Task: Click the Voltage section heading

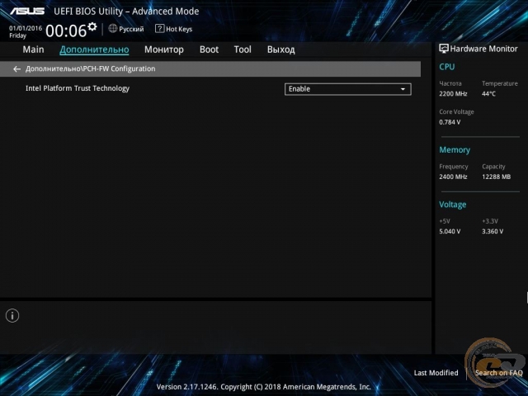Action: (x=453, y=205)
